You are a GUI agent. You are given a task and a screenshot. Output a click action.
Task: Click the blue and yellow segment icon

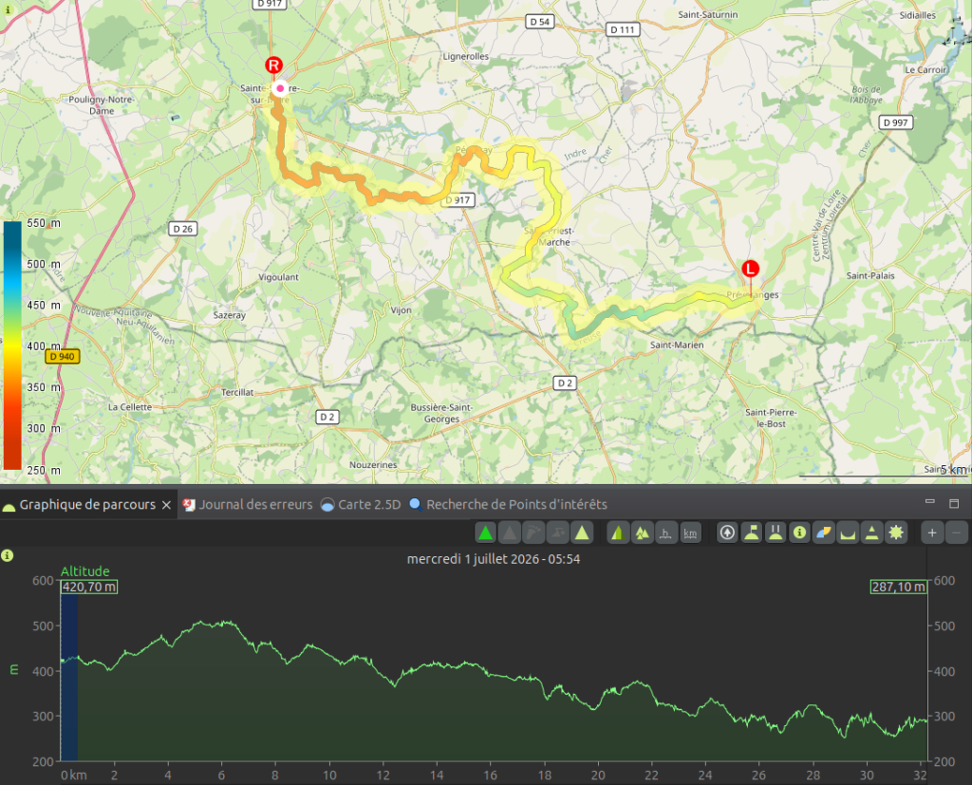[824, 533]
